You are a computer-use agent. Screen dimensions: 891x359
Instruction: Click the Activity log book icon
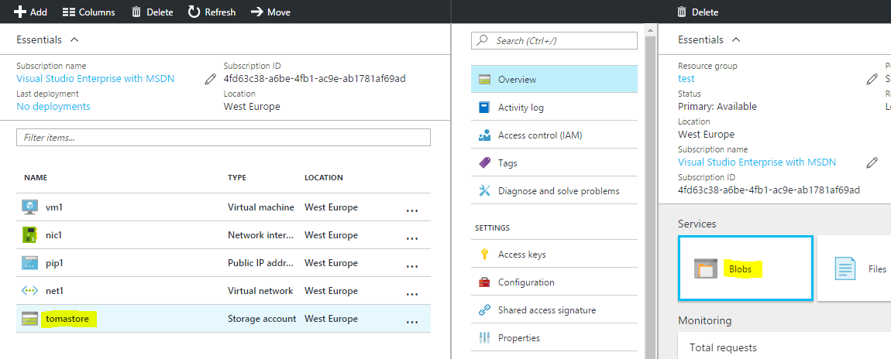pos(484,108)
